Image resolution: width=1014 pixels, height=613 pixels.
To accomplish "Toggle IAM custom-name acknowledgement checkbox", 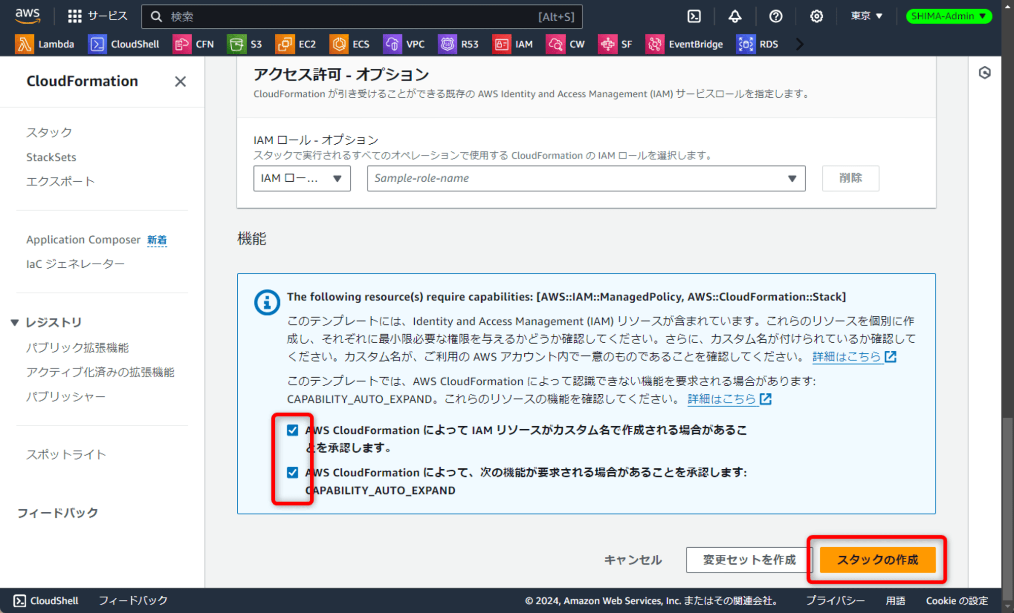I will click(x=293, y=430).
